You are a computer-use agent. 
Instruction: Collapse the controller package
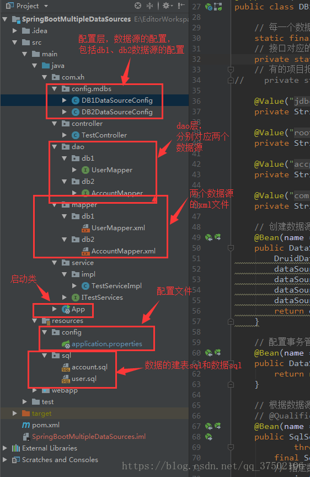55,124
